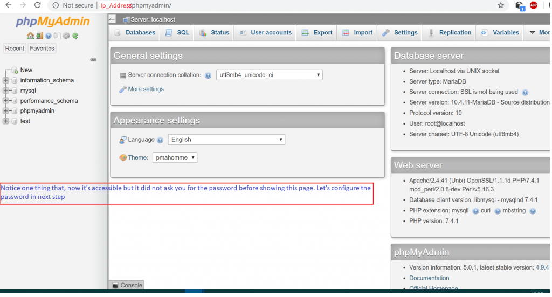Click the 'Server type: MariaDB' text
552x297 pixels.
click(437, 81)
